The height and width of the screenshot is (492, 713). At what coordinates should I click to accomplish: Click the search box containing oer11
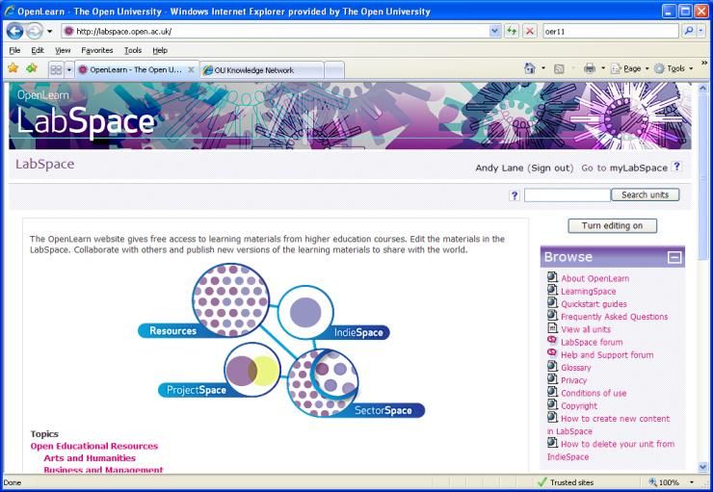[x=611, y=32]
